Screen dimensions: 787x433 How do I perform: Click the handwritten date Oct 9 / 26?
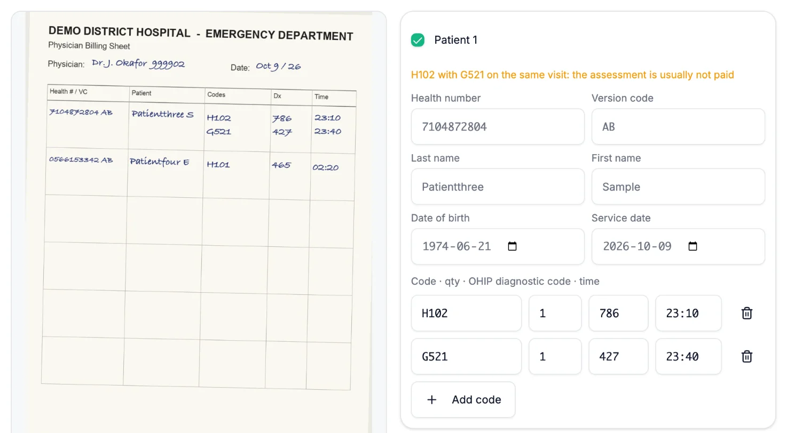[278, 66]
